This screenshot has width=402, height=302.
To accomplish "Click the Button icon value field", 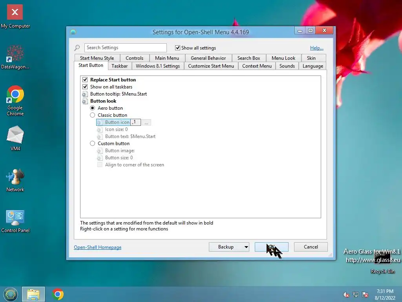I will click(x=135, y=122).
